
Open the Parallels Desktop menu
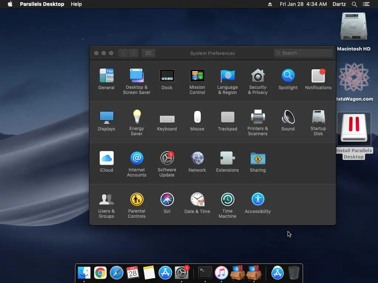click(x=42, y=4)
